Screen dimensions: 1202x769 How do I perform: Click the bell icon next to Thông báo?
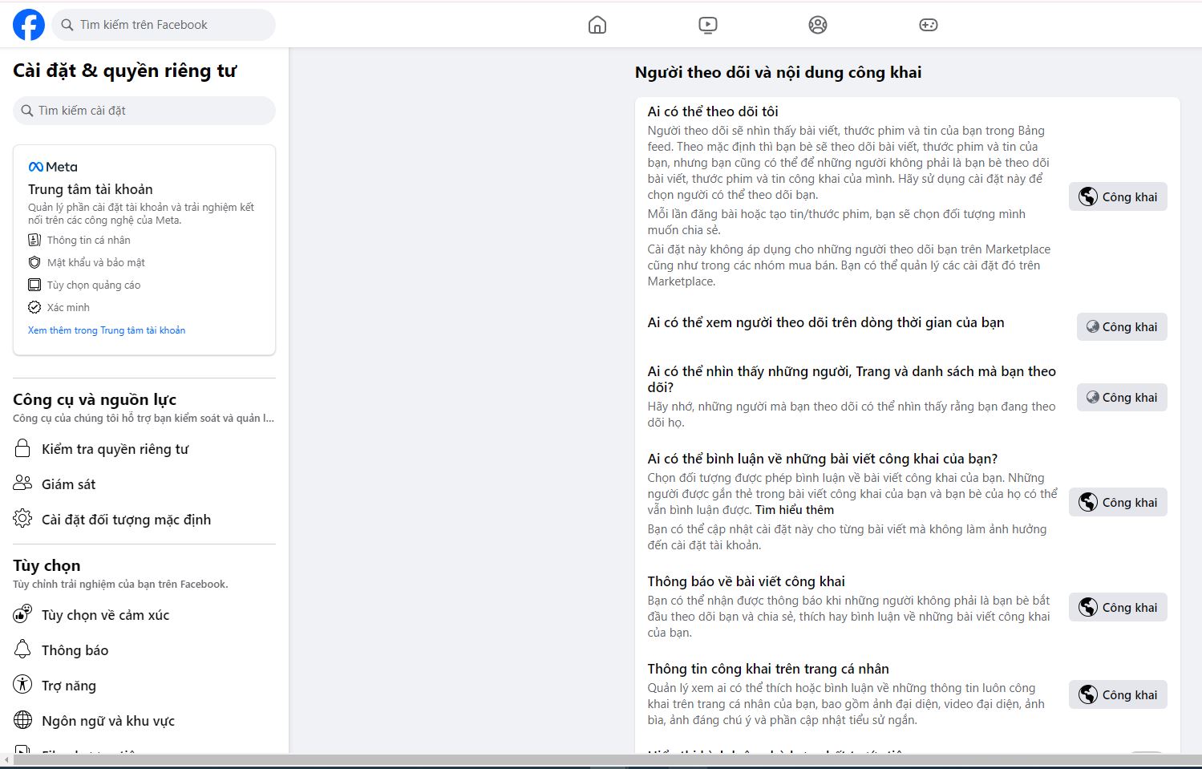[22, 650]
